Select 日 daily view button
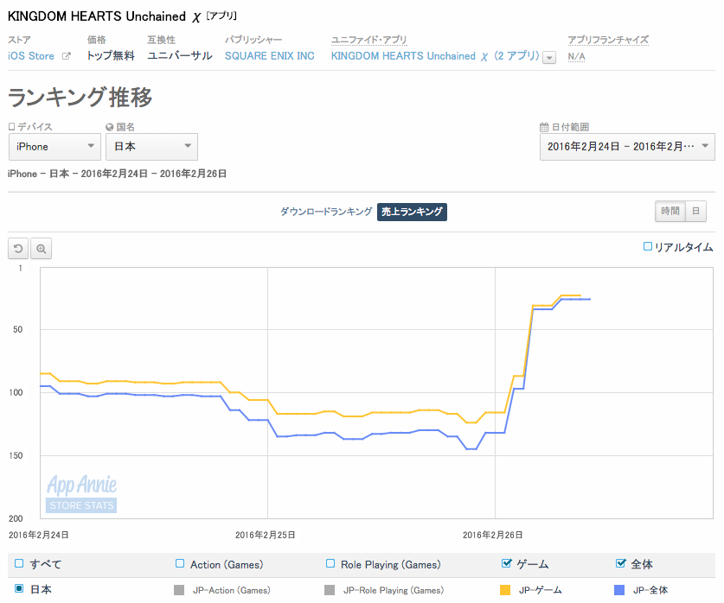The image size is (724, 603). click(x=695, y=211)
